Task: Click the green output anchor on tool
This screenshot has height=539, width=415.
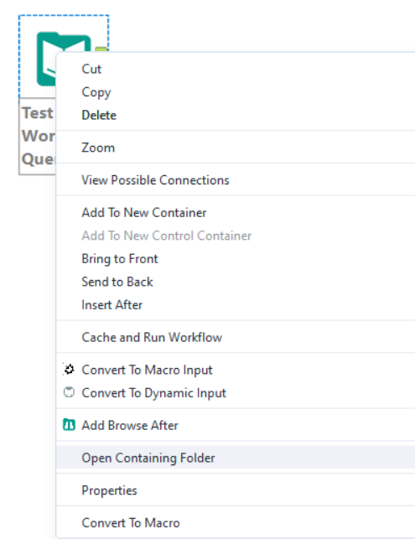Action: coord(101,49)
